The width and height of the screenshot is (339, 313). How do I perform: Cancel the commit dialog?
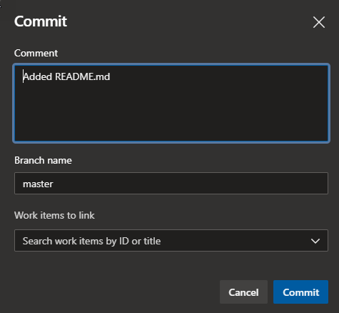point(243,292)
